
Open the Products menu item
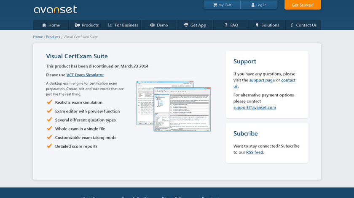point(87,25)
